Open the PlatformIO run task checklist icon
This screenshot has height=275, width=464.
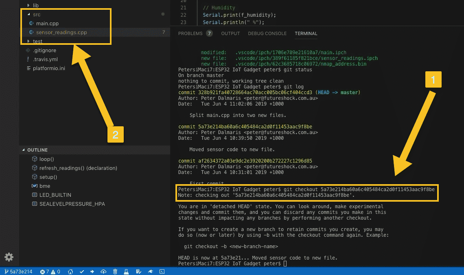138,271
